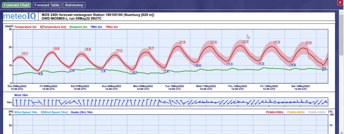Click the E[Temperature 2m] legend label

point(53,27)
